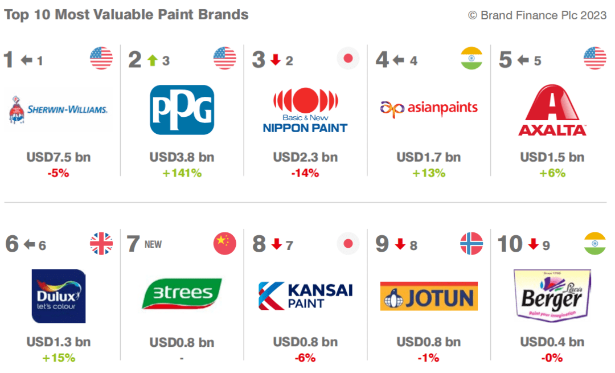615x373 pixels.
Task: Open the asianpaints logo
Action: click(x=429, y=109)
